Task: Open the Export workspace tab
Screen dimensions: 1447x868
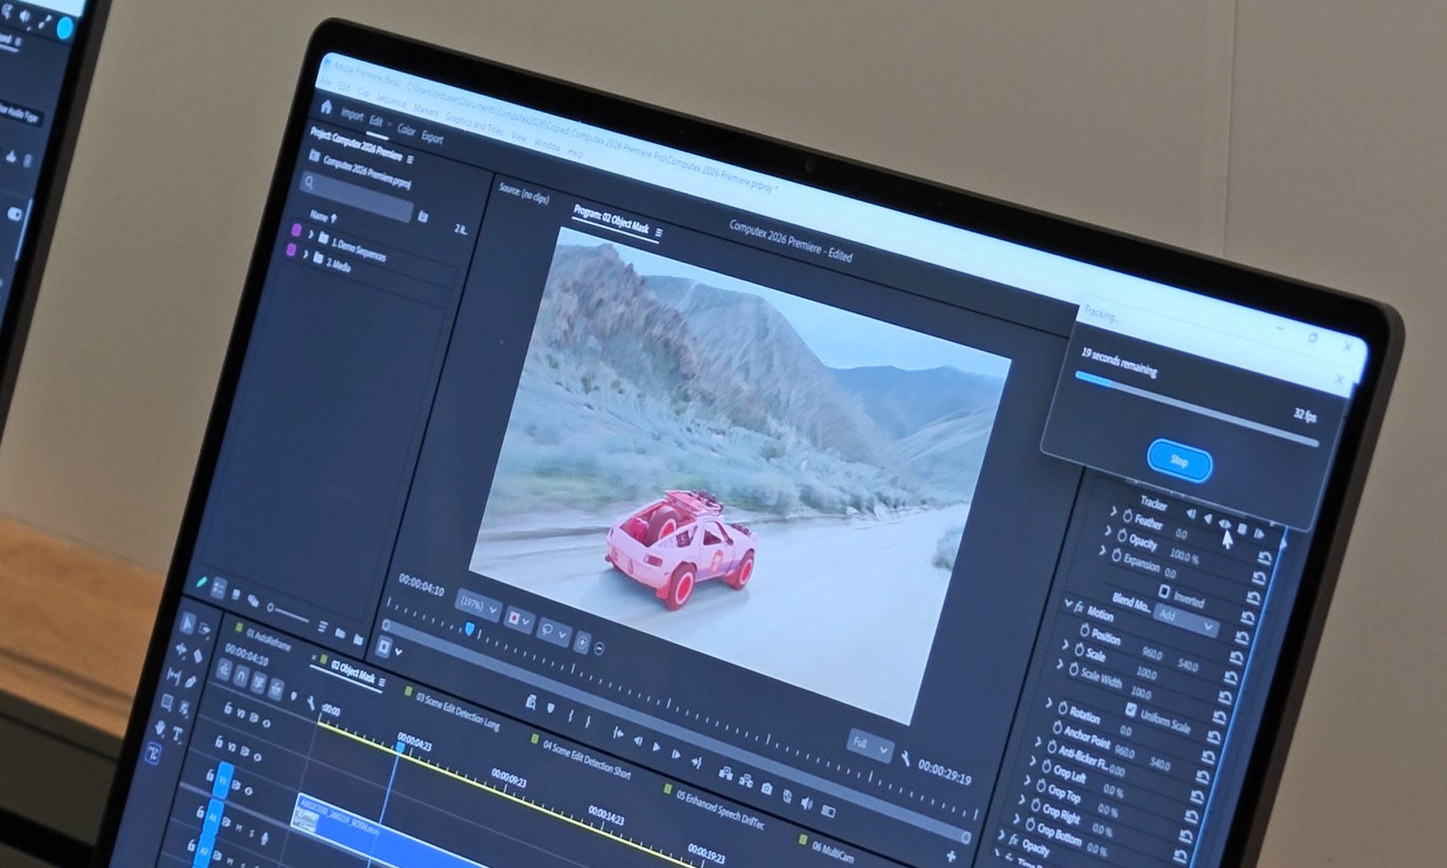Action: click(x=432, y=137)
